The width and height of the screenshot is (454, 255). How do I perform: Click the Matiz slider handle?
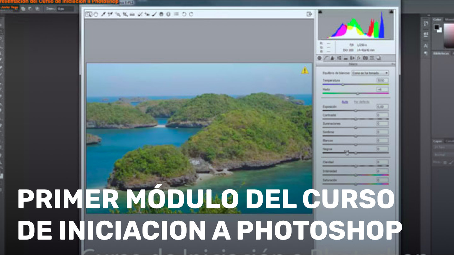[x=357, y=93]
